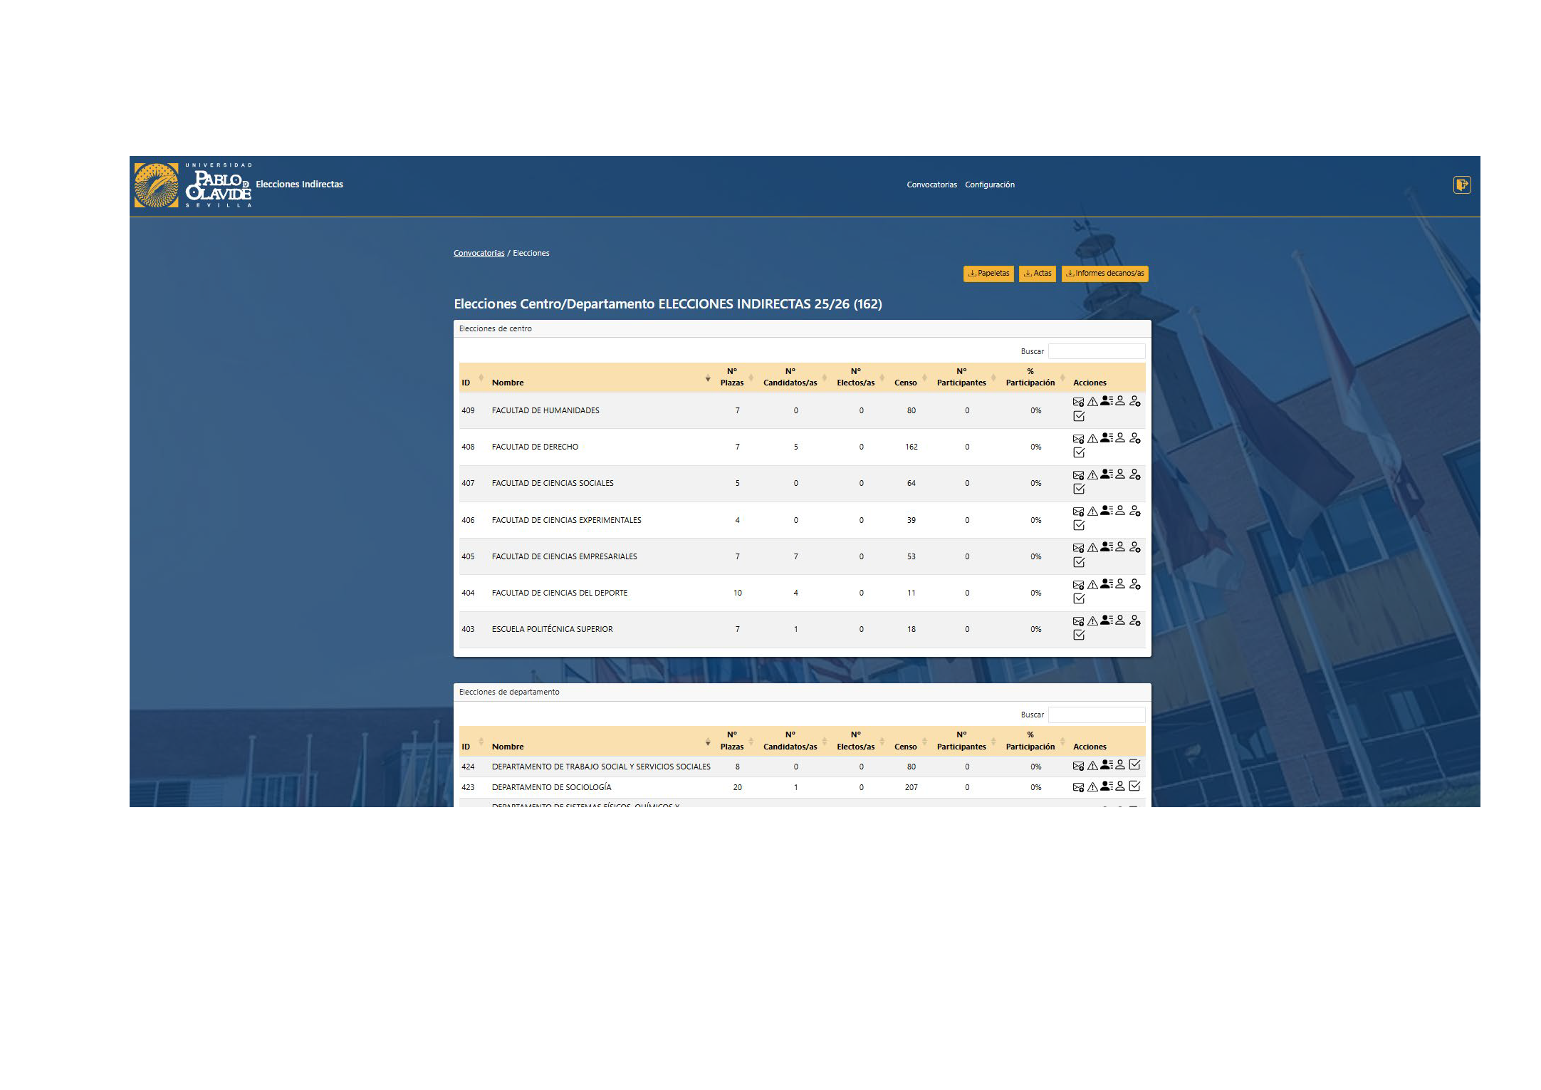Viewport: 1541px width, 1090px height.
Task: Click checkmark box icon for Facultad de Ciencias del Deporte
Action: (x=1079, y=598)
